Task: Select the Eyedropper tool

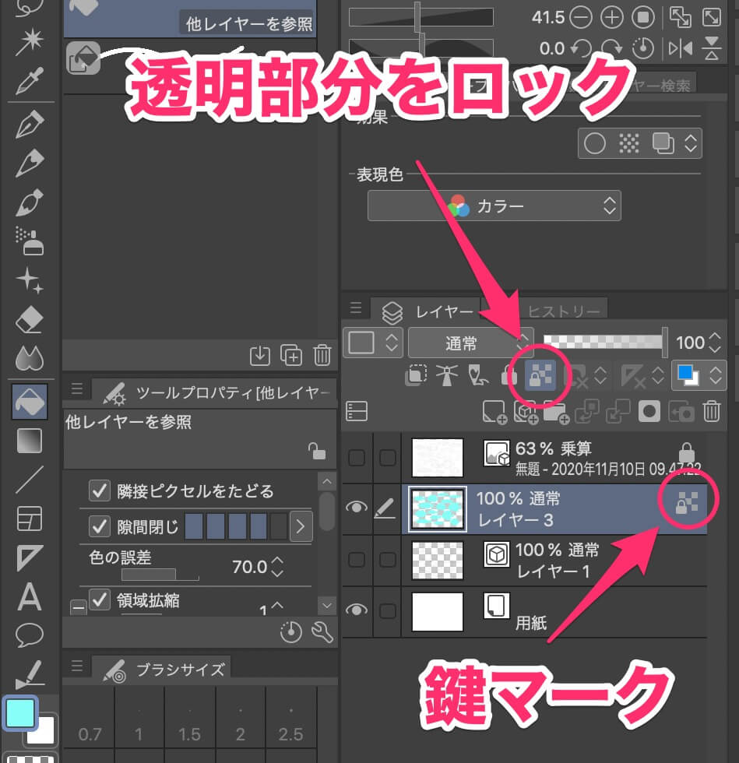Action: 30,79
